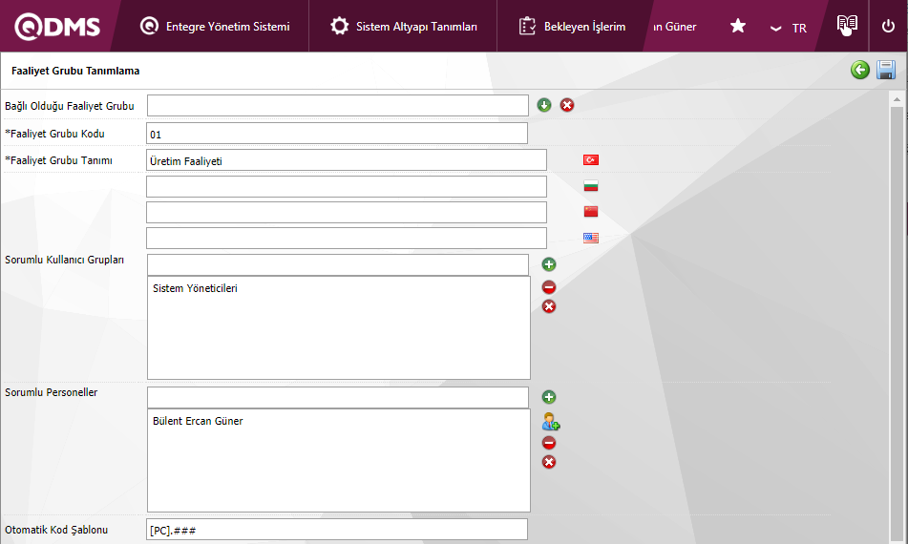The image size is (908, 544).
Task: Open Entegre Yönetim Sistemi menu
Action: [x=215, y=27]
